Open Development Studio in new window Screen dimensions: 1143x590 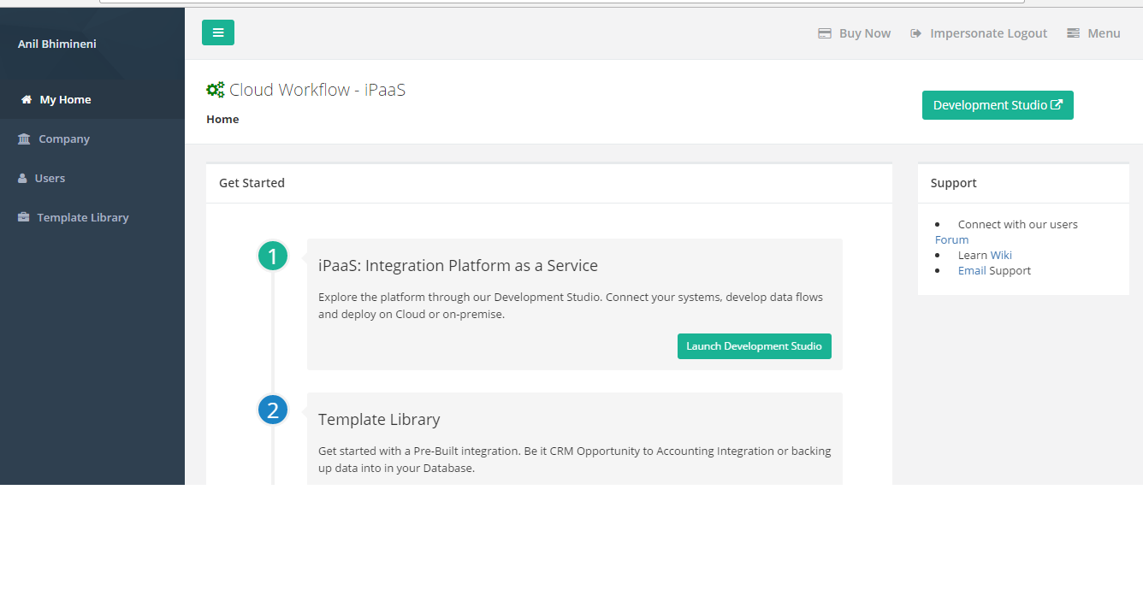pyautogui.click(x=998, y=105)
